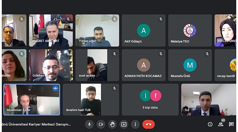Toggle the camera video button
Viewport: 238px width, 132px height.
[x=101, y=124]
